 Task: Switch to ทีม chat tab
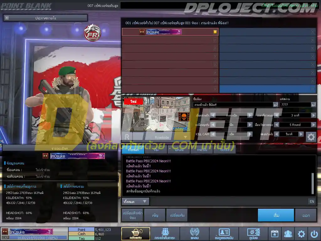pyautogui.click(x=156, y=150)
